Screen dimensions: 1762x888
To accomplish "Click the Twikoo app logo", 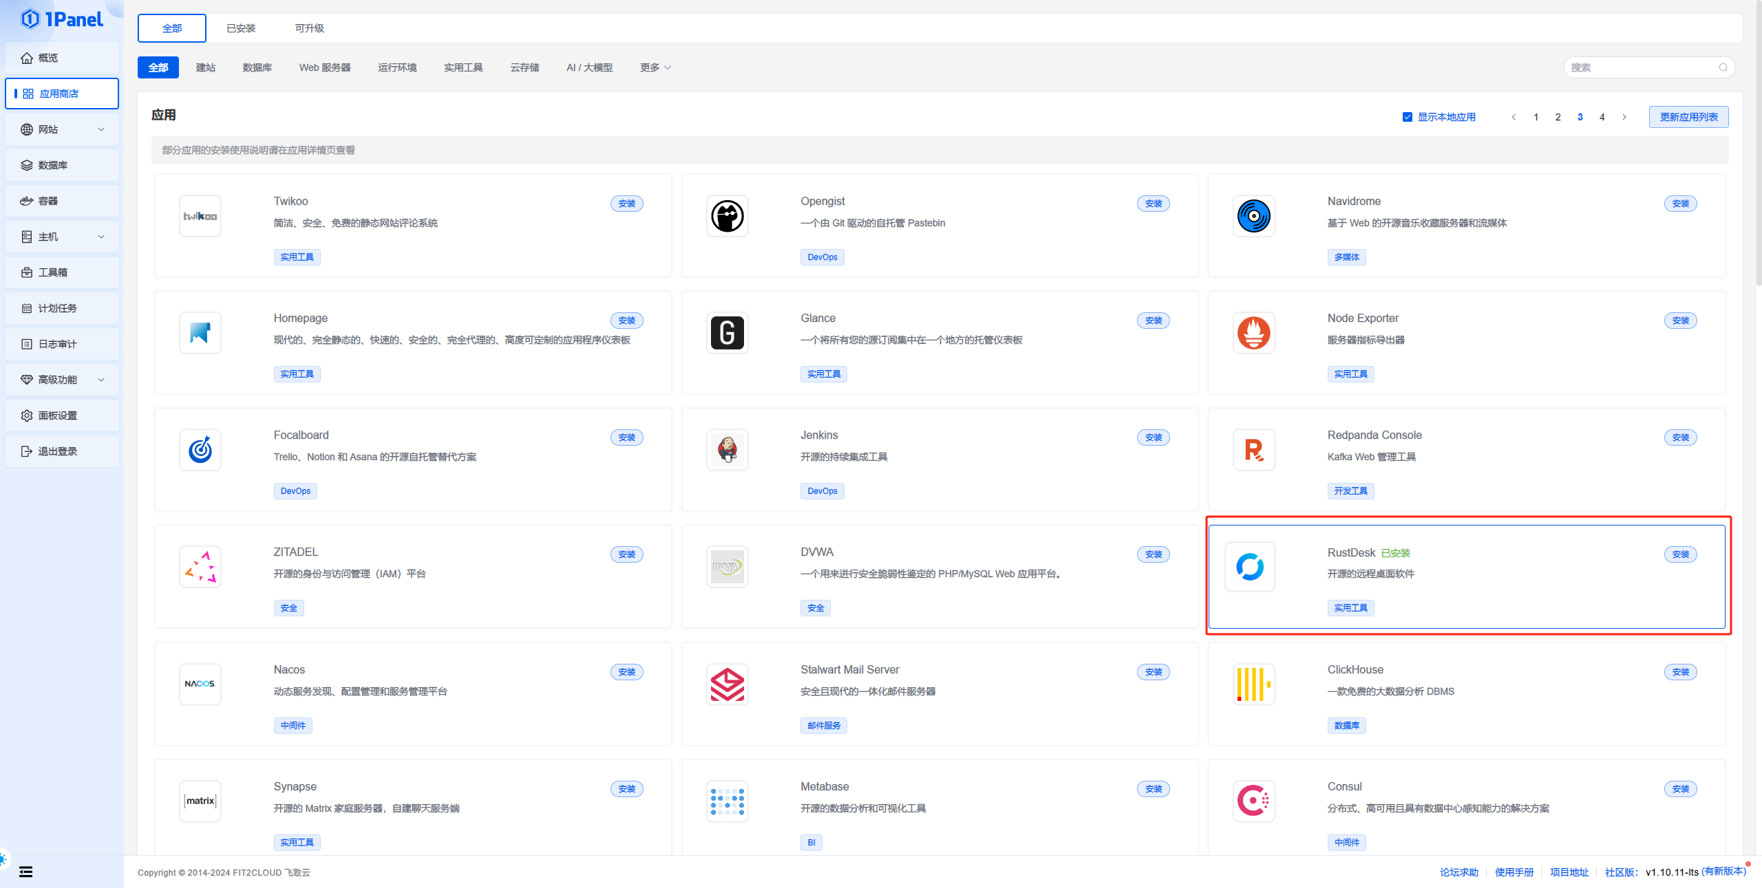I will 200,216.
